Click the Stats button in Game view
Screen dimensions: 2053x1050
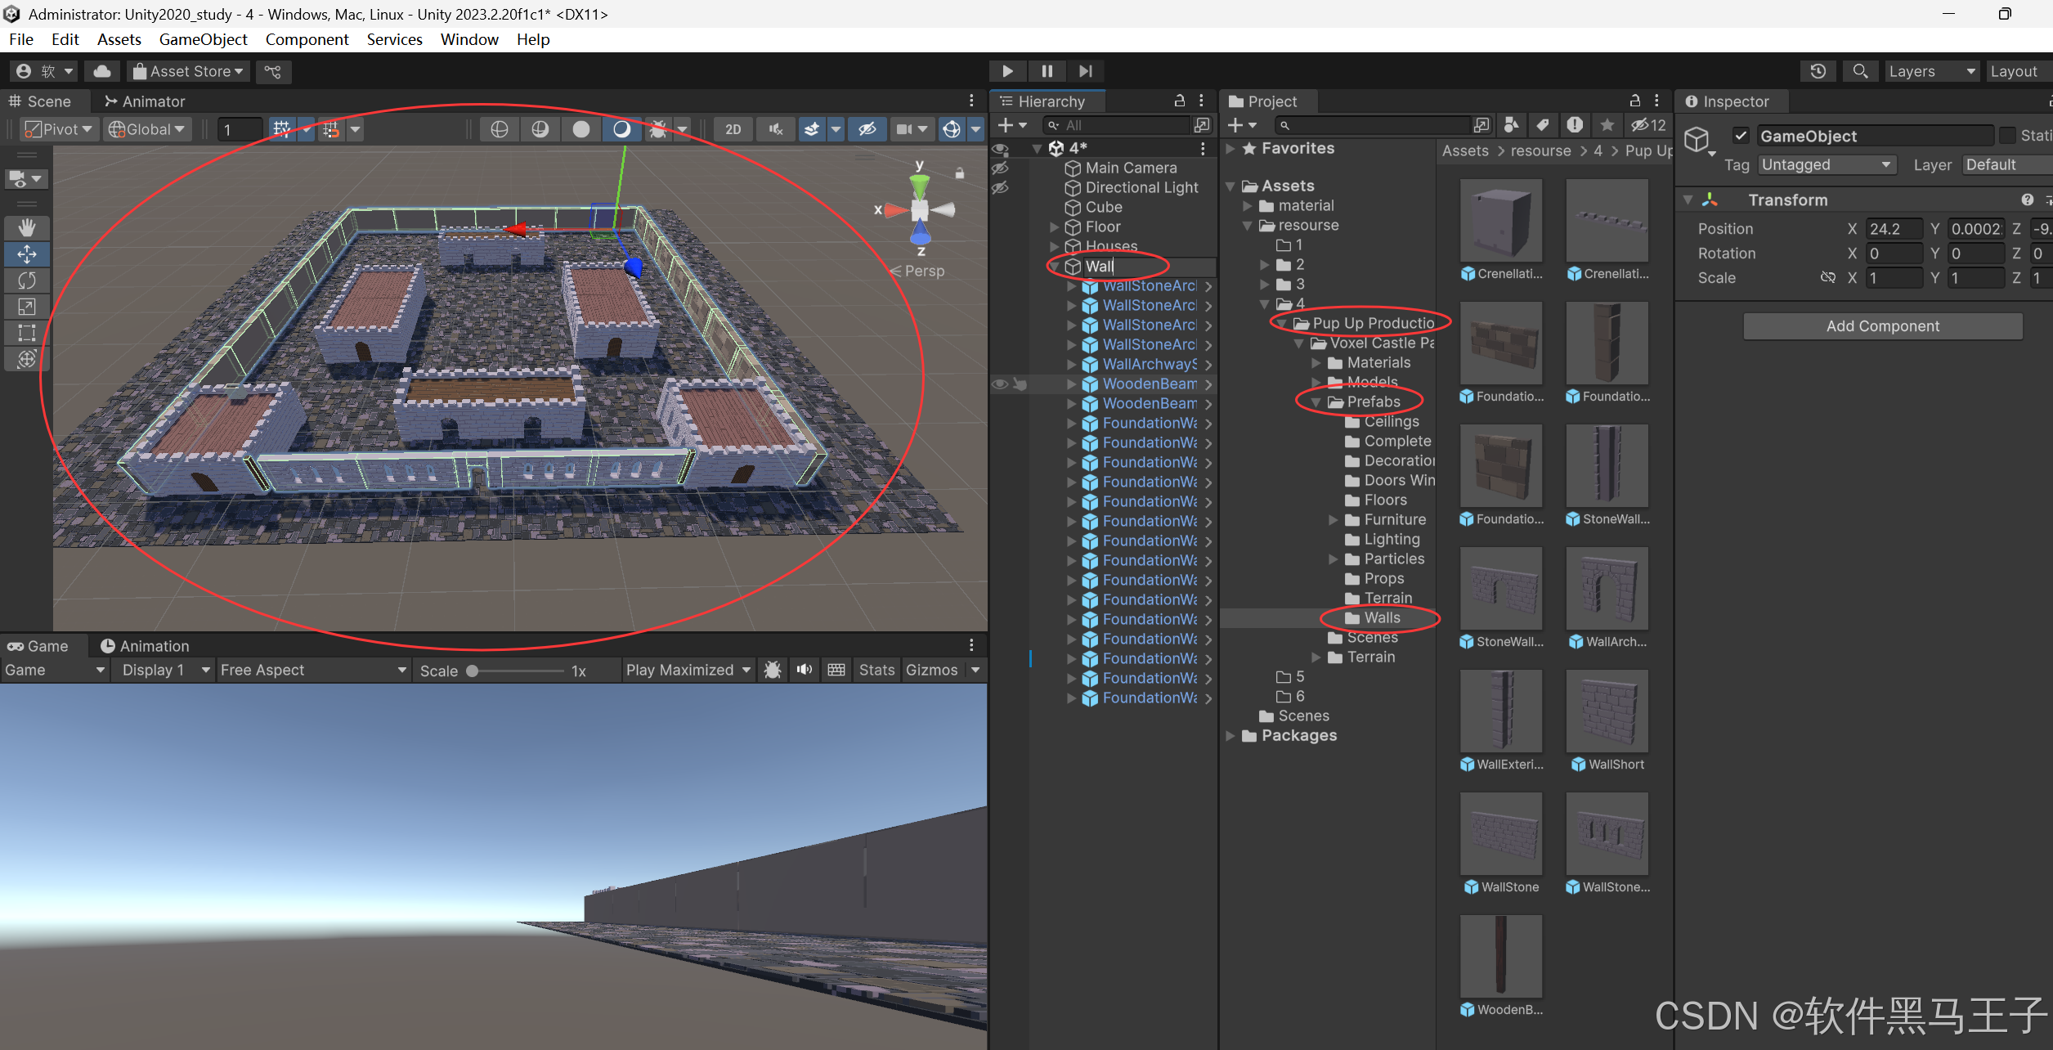point(876,670)
